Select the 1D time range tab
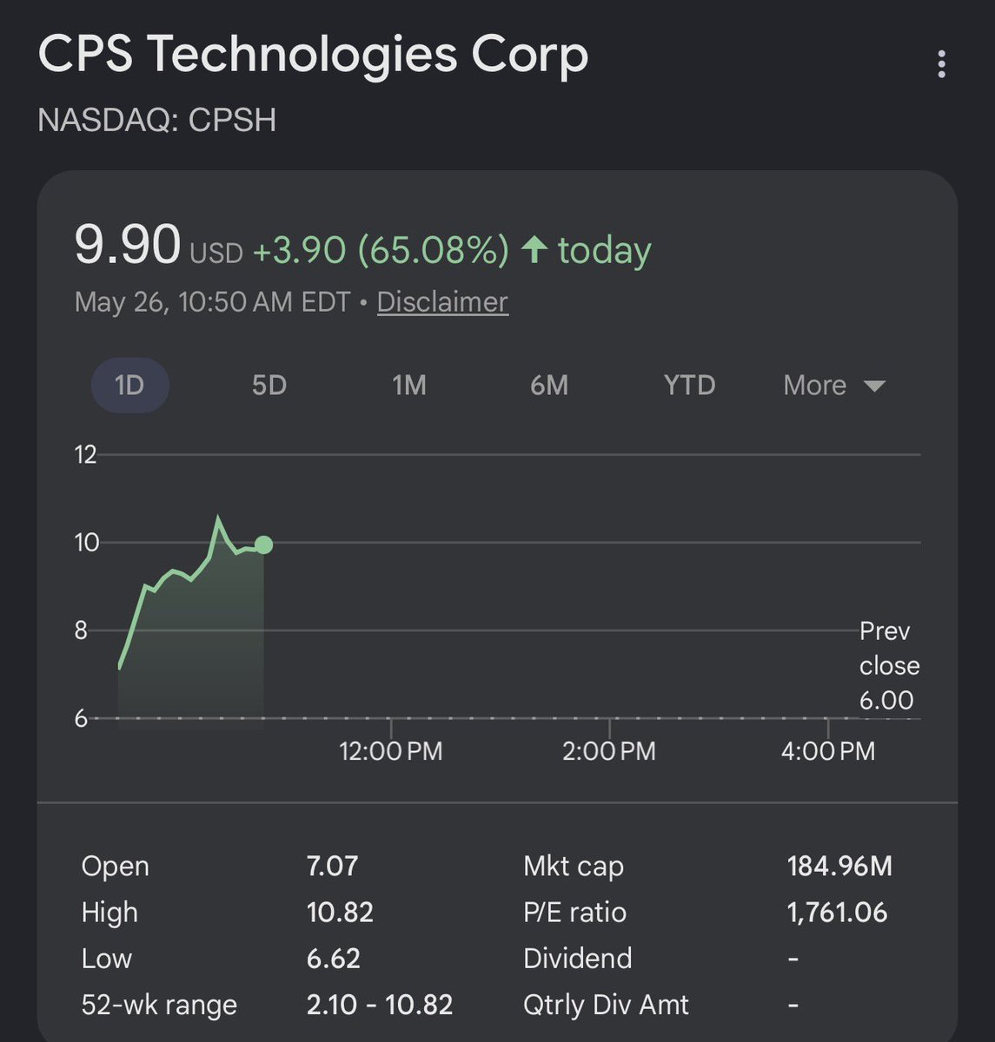 [130, 385]
